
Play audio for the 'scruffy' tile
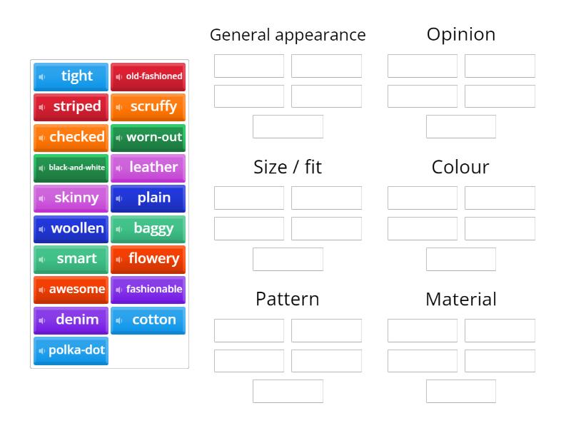[x=120, y=106]
